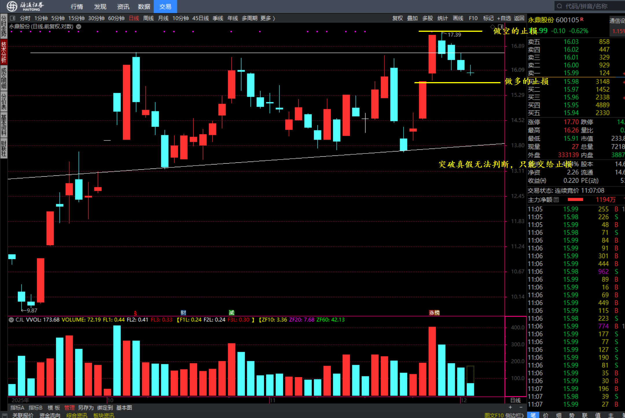Click the 财 financial marker icon on chart

click(x=183, y=312)
